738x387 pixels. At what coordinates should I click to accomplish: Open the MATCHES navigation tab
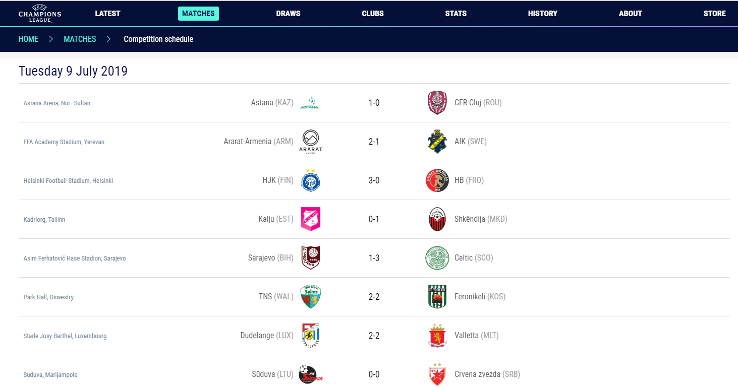pyautogui.click(x=198, y=14)
